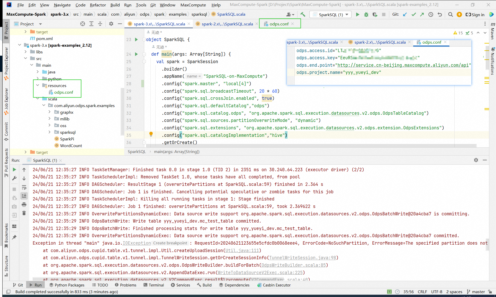Rerun SparkSQL in Run panel
Viewport: 496px width, 297px height.
[x=14, y=170]
